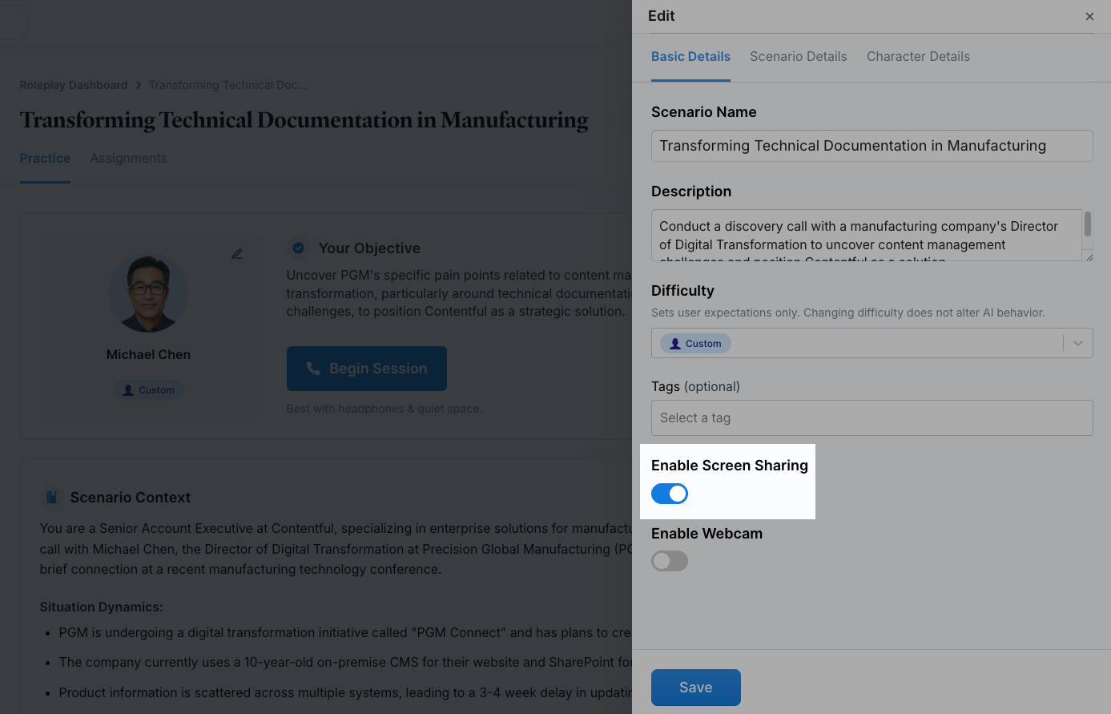Screen dimensions: 1111x714
Task: Click the page title Transforming Technical Documentation in Manufacturing
Action: pyautogui.click(x=304, y=120)
